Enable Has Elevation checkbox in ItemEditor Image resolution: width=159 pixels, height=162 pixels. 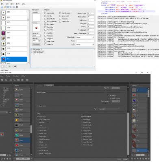(x=60, y=13)
